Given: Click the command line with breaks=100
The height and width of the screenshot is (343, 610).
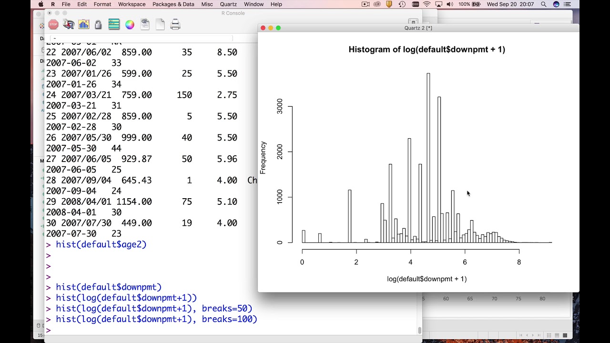Looking at the screenshot, I should click(x=156, y=319).
